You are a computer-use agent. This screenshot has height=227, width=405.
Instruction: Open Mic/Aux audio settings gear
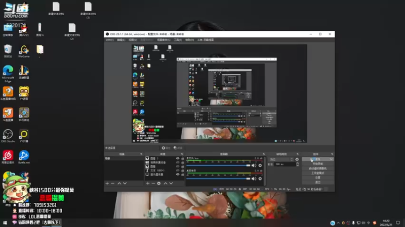coord(260,165)
